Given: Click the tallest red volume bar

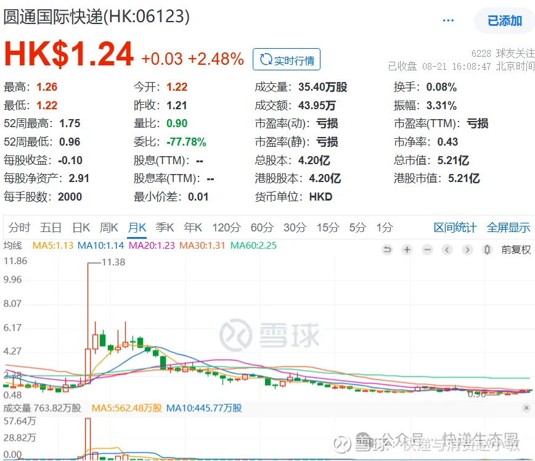Looking at the screenshot, I should coord(88,438).
